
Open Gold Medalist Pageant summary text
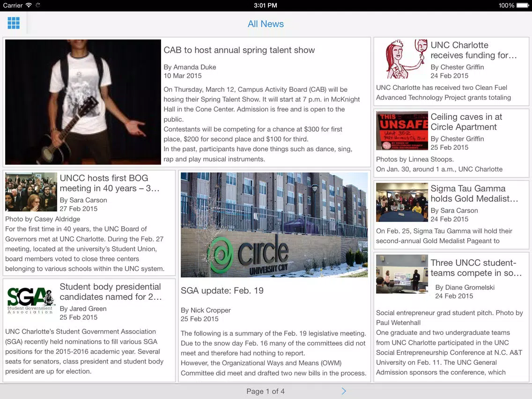click(444, 236)
